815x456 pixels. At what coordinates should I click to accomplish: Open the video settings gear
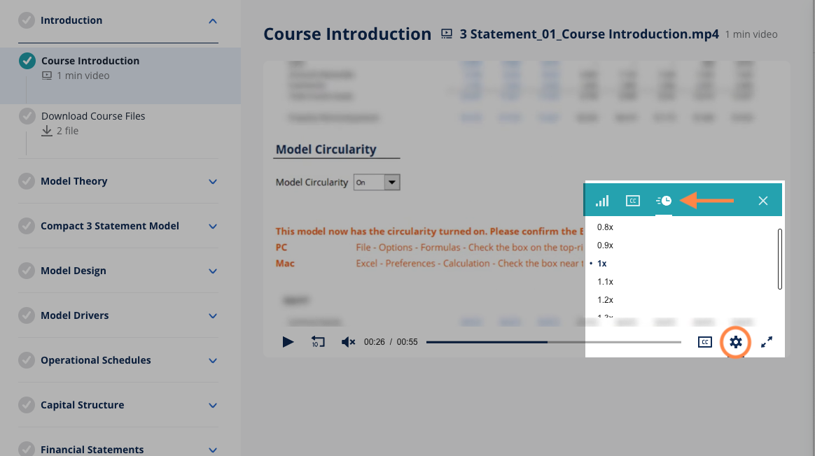pyautogui.click(x=735, y=342)
